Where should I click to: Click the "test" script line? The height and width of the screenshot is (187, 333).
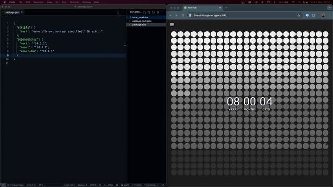[x=61, y=31]
